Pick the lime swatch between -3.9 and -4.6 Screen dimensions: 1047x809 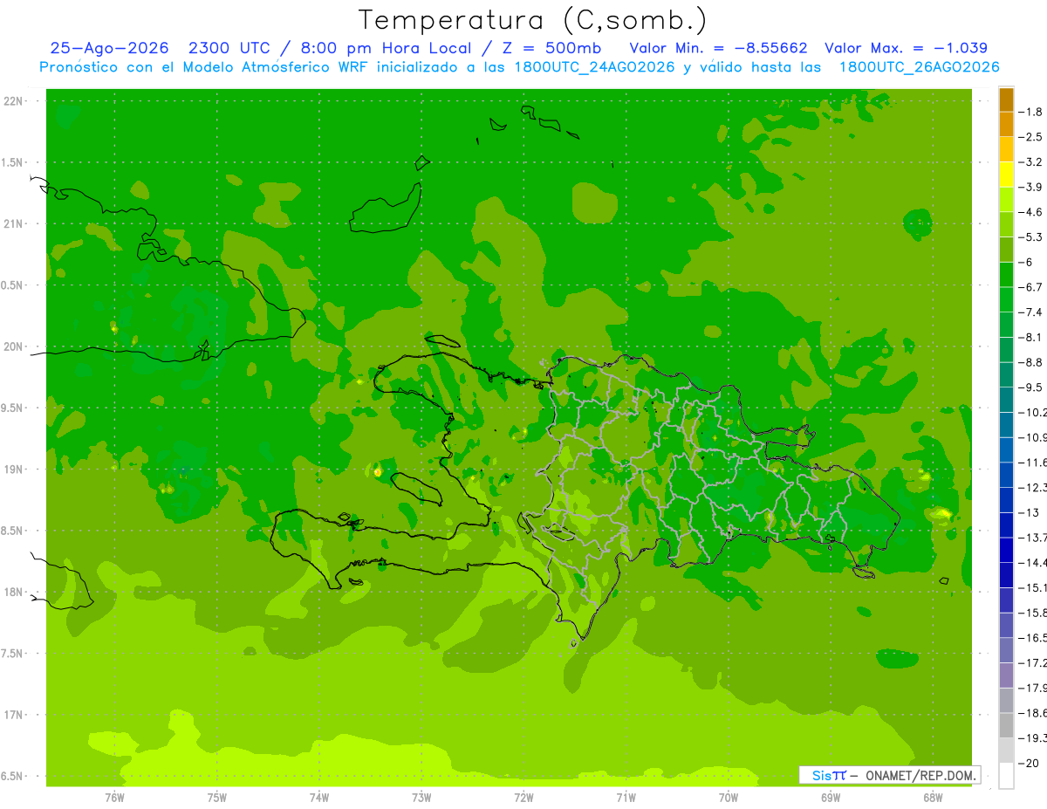[1006, 200]
